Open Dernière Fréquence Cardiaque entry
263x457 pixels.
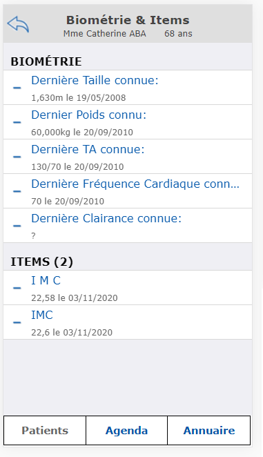tap(128, 191)
